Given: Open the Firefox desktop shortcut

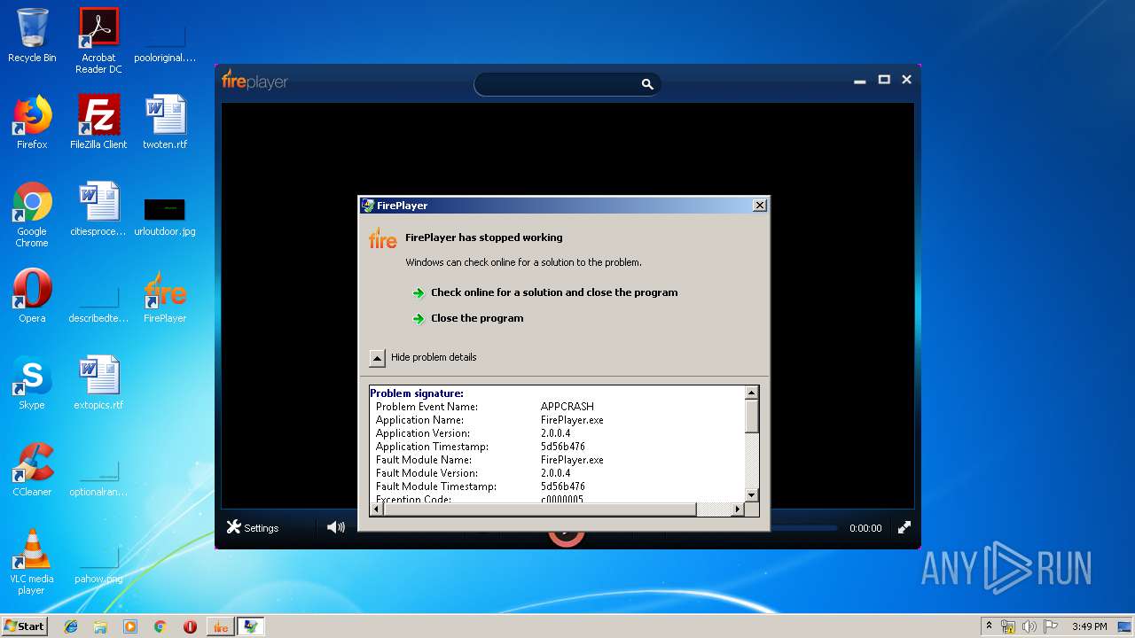Looking at the screenshot, I should tap(32, 121).
